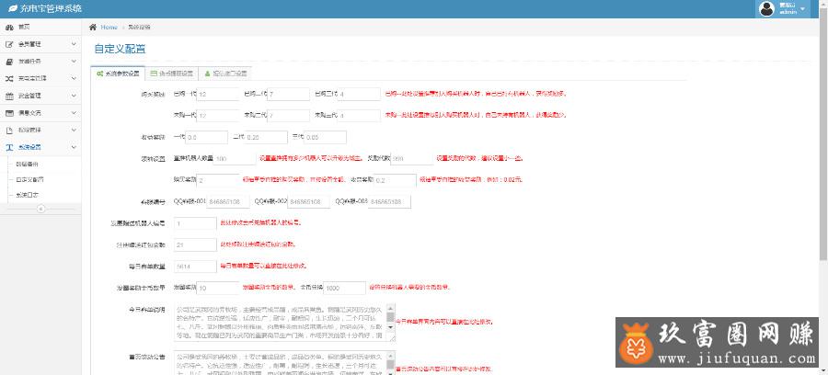The width and height of the screenshot is (828, 375).
Task: Switch to the third tab with user icon
Action: point(225,73)
